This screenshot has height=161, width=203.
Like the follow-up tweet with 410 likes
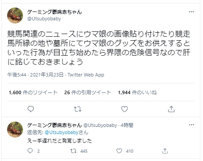(119, 151)
